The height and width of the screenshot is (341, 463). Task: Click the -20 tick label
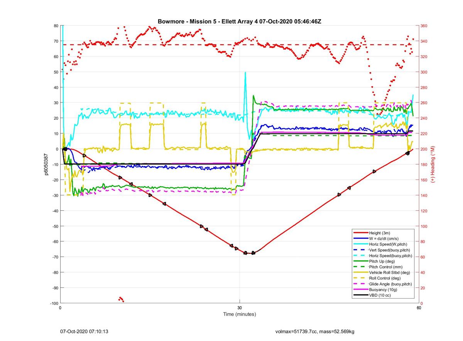click(55, 180)
